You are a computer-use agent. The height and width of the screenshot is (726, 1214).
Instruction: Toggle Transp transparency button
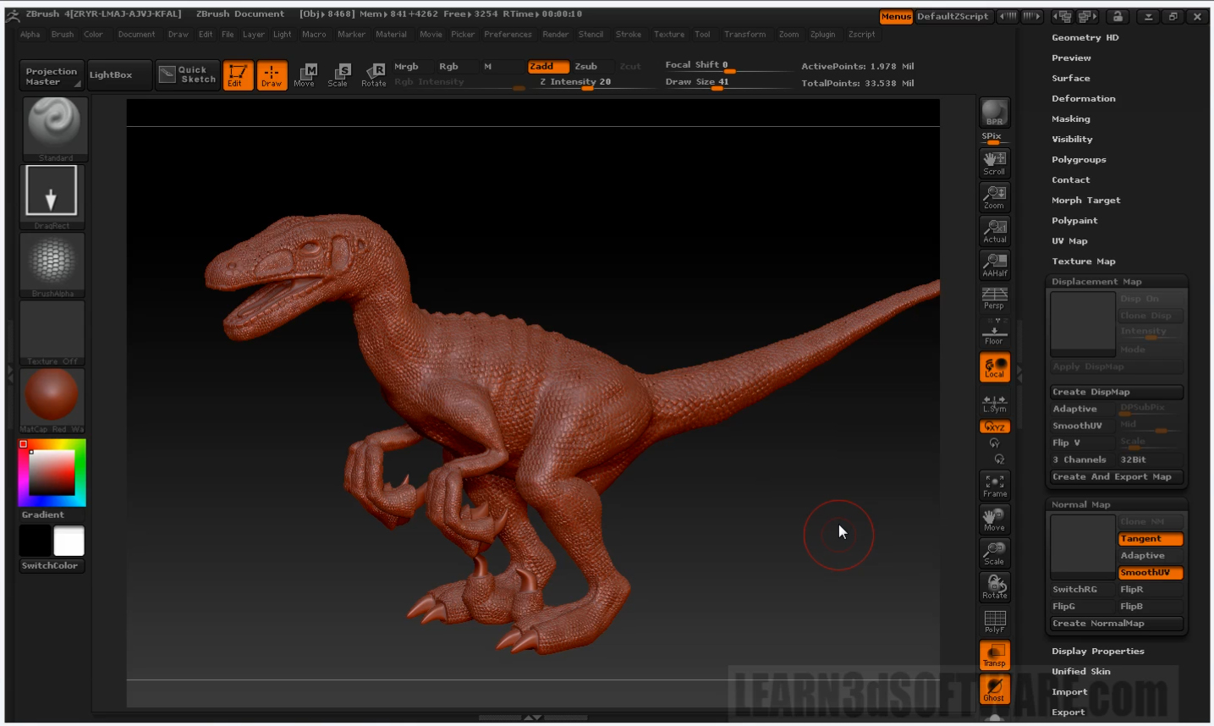coord(994,656)
